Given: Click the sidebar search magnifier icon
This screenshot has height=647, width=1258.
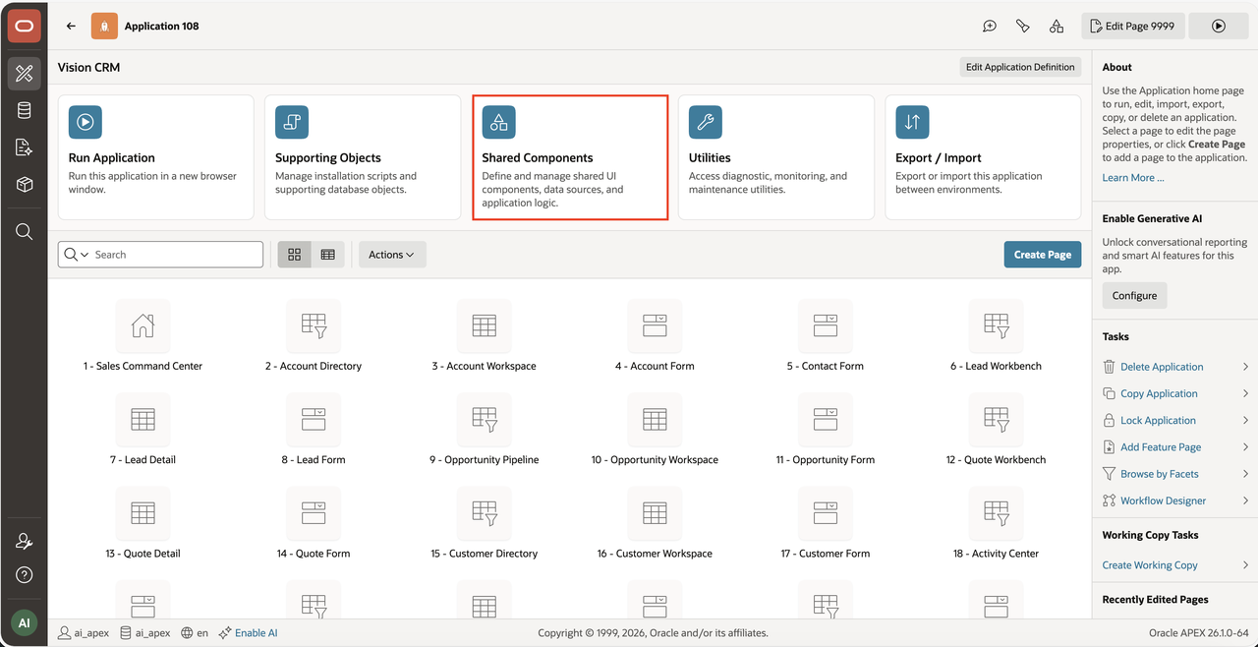Looking at the screenshot, I should click(24, 232).
